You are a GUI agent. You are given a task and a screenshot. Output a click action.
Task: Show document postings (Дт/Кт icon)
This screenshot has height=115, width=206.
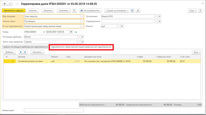click(x=74, y=11)
